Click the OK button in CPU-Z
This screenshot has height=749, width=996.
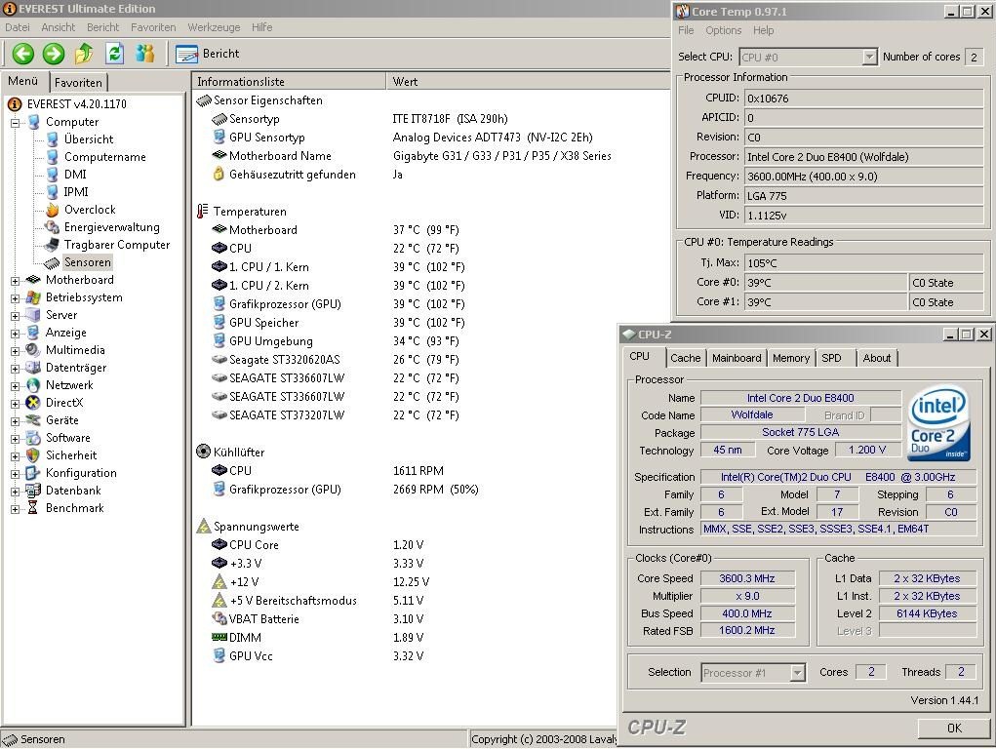(x=953, y=729)
